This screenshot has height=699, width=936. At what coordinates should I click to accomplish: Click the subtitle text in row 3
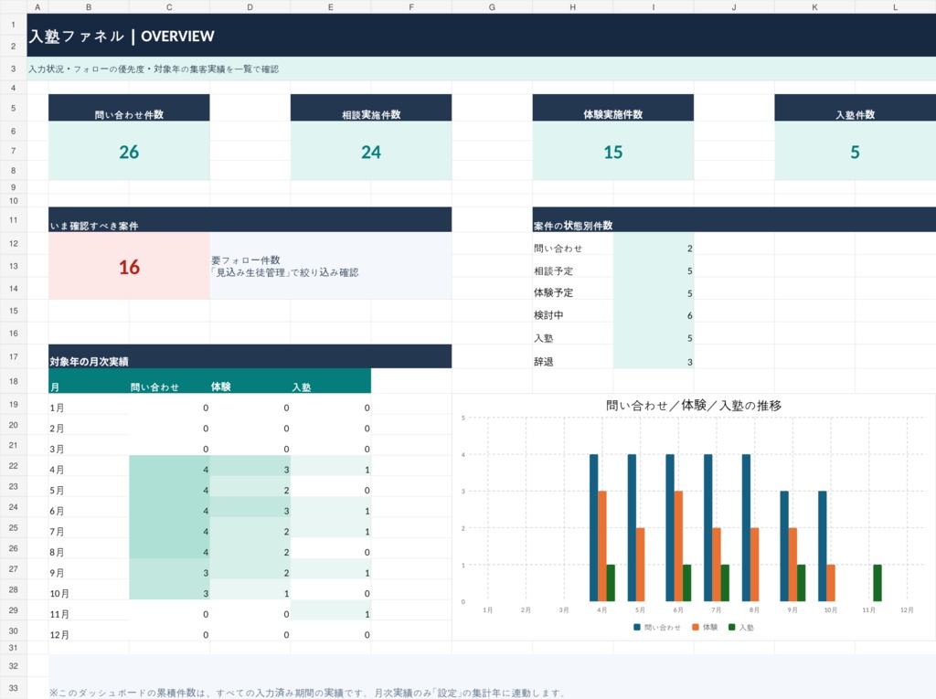pyautogui.click(x=154, y=69)
